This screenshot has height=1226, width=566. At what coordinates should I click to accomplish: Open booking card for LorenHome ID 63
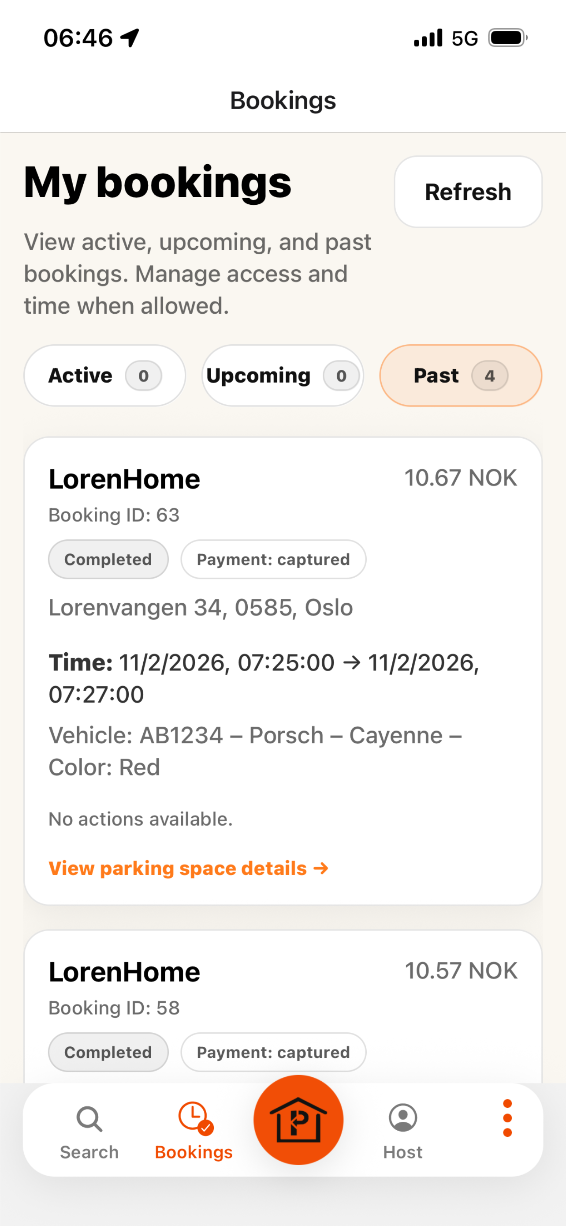click(x=283, y=666)
